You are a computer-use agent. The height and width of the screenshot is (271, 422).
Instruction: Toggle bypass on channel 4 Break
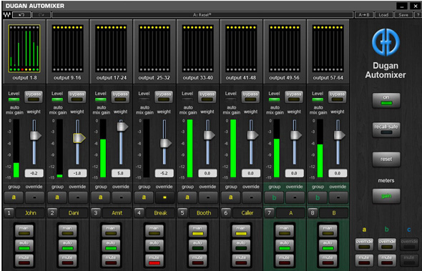pos(164,97)
